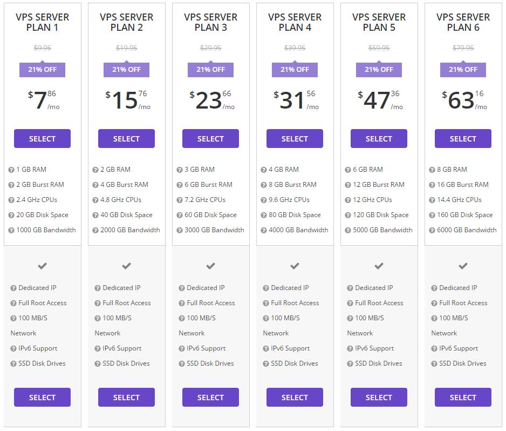Click info icon for Plan 6 Dedicated IP

tap(434, 288)
